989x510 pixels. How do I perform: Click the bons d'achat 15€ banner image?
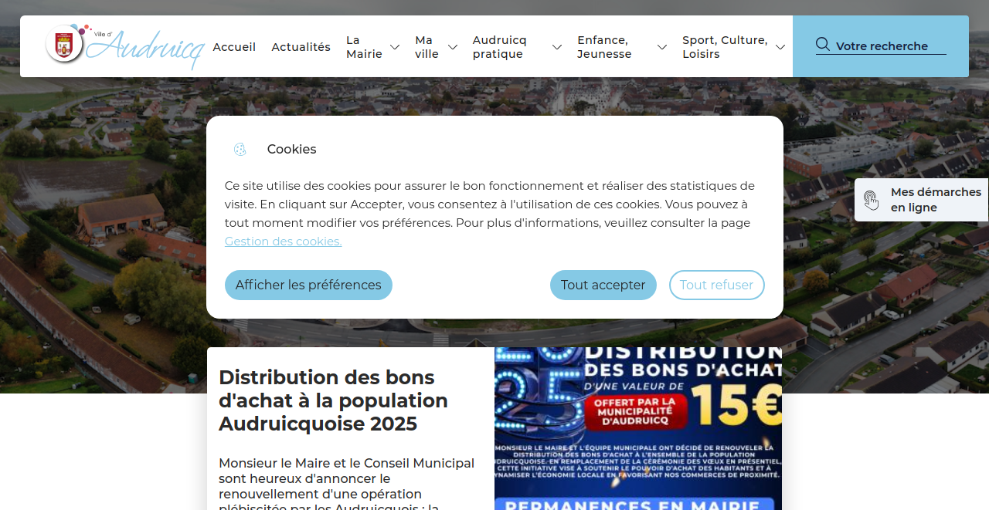click(x=638, y=428)
